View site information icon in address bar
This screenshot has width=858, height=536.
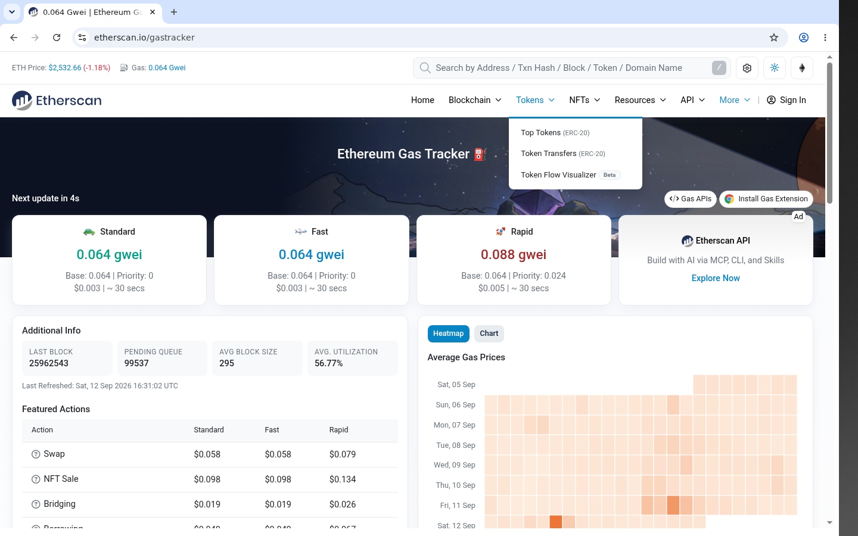pos(82,38)
